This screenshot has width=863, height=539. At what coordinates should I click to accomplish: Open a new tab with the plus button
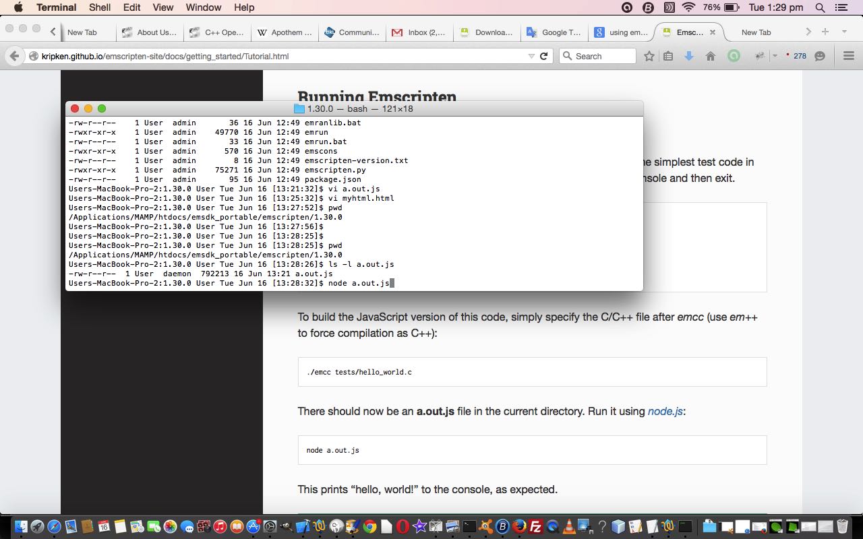tap(825, 32)
